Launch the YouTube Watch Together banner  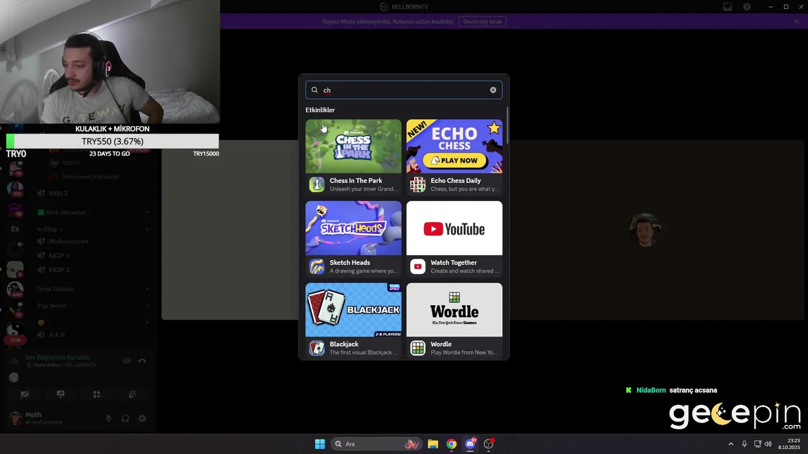pyautogui.click(x=454, y=228)
